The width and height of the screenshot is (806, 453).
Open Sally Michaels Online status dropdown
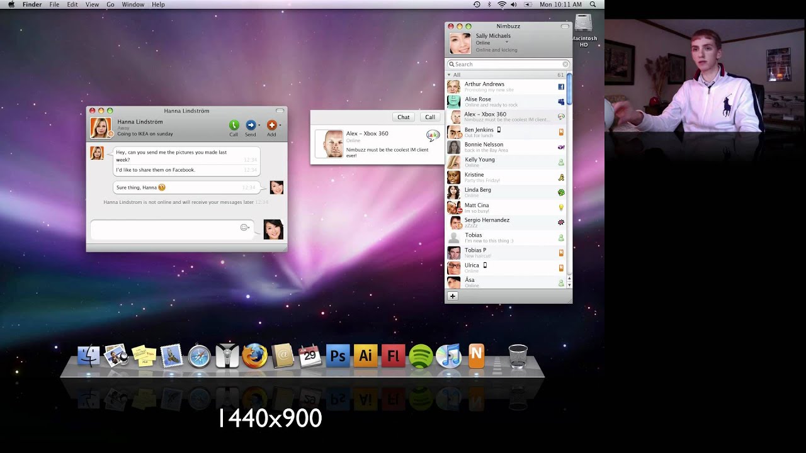507,43
